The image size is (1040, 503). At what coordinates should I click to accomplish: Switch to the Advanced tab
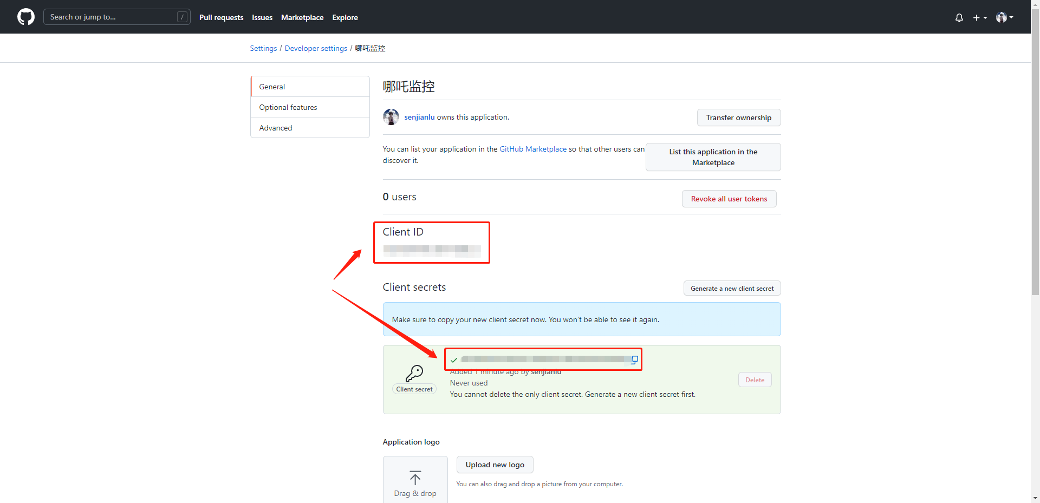point(310,128)
